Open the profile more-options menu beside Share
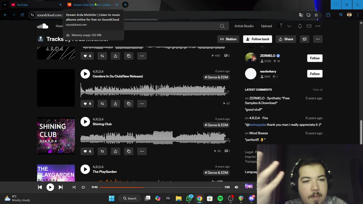 [x=318, y=39]
